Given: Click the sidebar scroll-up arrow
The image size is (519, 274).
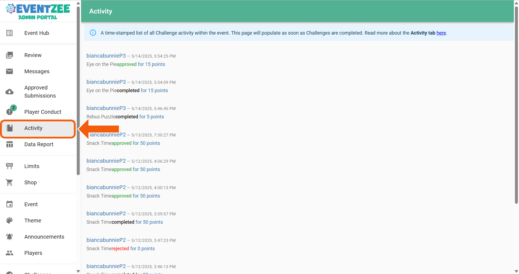Looking at the screenshot, I should click(78, 3).
